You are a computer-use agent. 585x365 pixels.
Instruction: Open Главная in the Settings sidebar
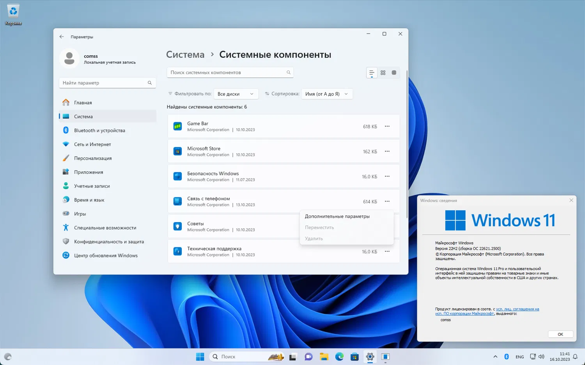click(108, 102)
